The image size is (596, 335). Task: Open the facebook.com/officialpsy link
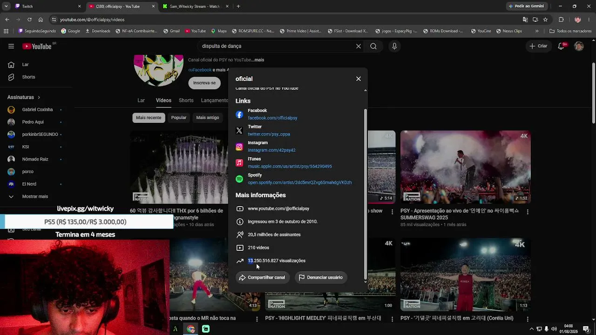tap(272, 118)
